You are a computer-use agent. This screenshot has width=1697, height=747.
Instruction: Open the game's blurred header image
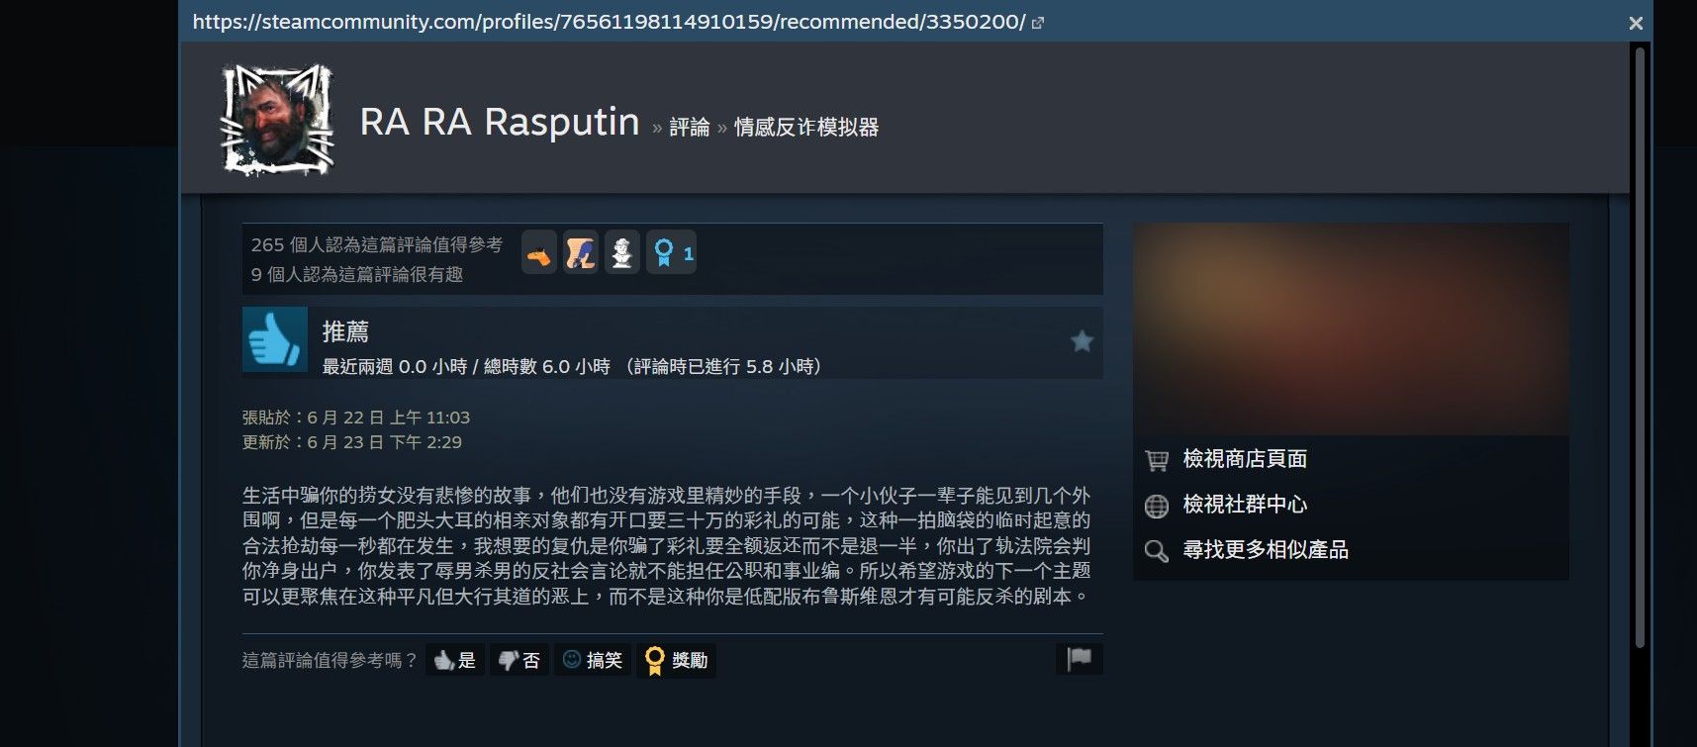pyautogui.click(x=1351, y=328)
